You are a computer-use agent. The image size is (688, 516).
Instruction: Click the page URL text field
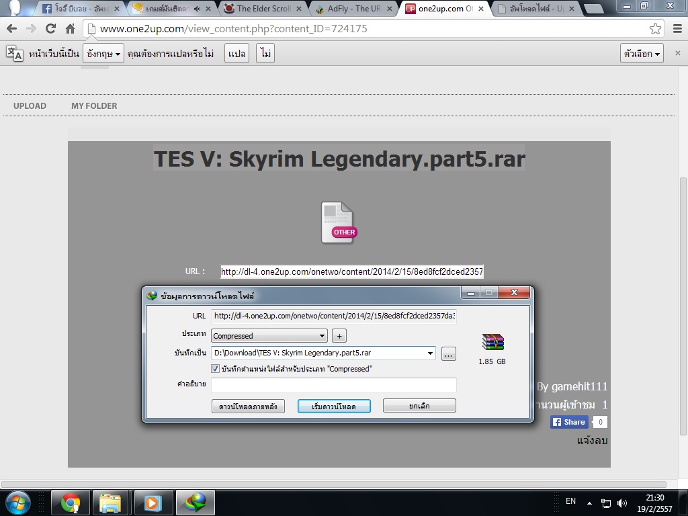coord(352,271)
